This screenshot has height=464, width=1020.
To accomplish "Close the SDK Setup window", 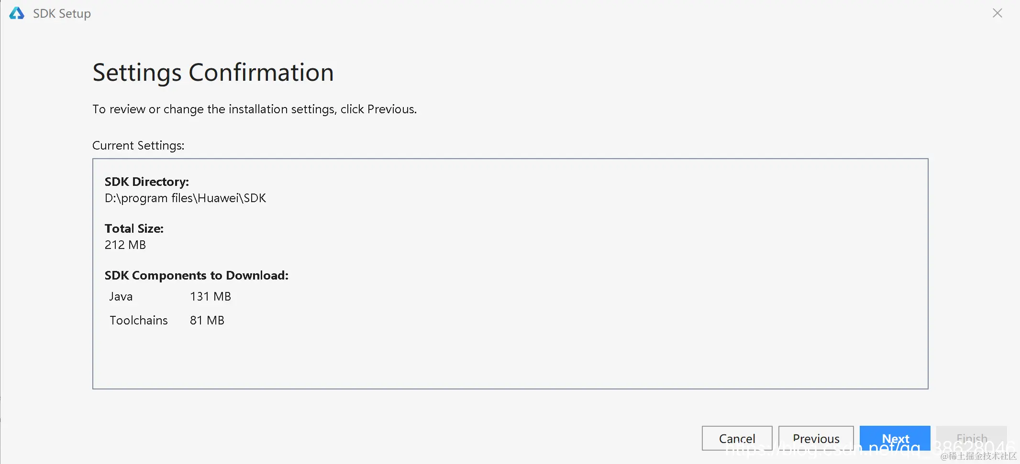I will pos(997,13).
